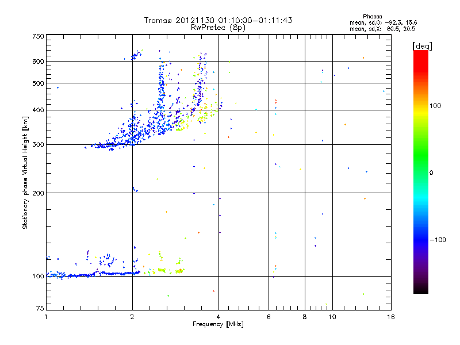Click the x-axis tick label '4'

point(218,317)
